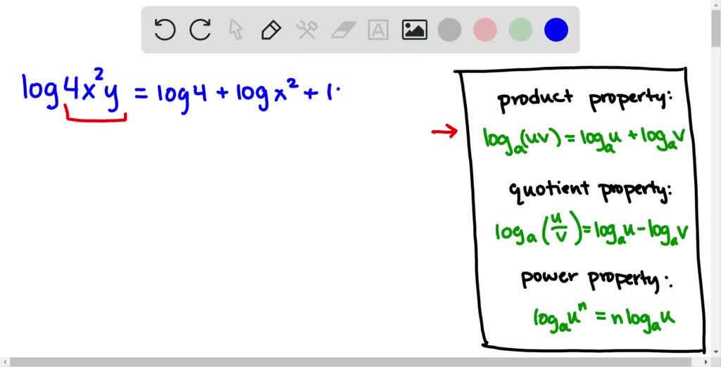Click the Redo arrow icon
The height and width of the screenshot is (367, 721).
point(201,30)
